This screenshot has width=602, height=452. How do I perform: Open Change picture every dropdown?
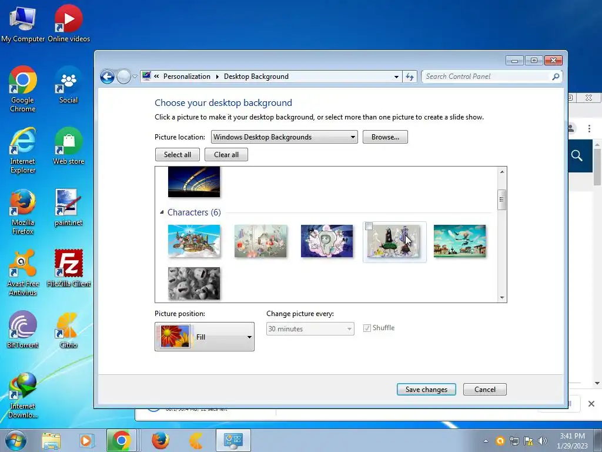(x=310, y=328)
